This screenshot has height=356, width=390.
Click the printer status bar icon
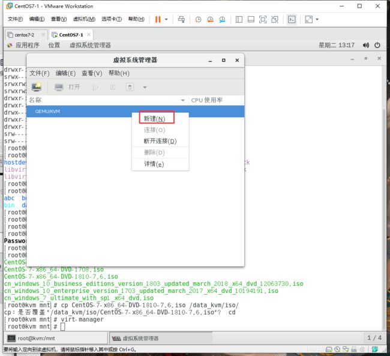(x=354, y=349)
